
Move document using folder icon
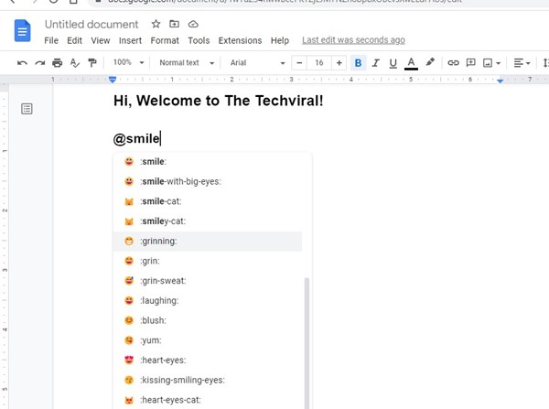(174, 24)
